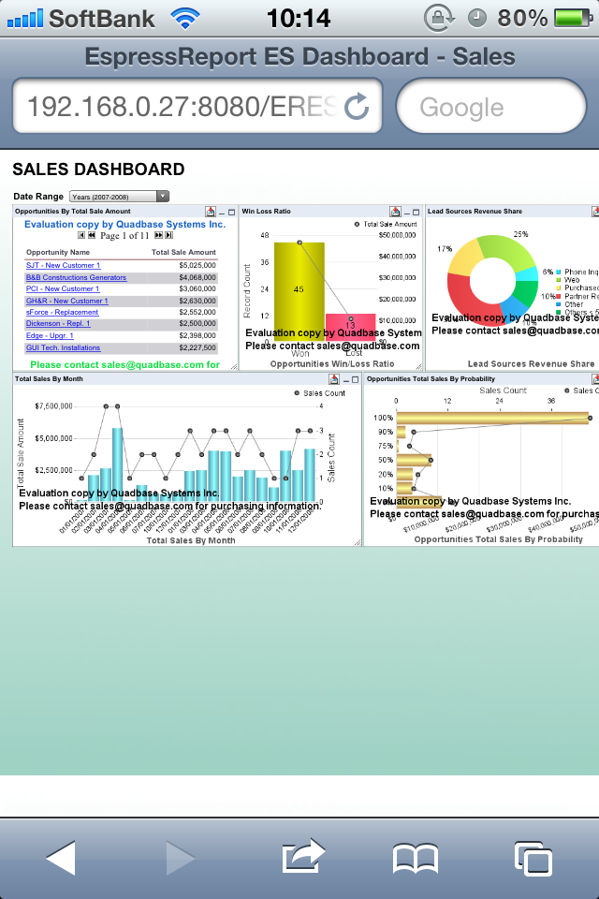The width and height of the screenshot is (599, 899).
Task: Open the Safari share menu icon
Action: point(303,856)
